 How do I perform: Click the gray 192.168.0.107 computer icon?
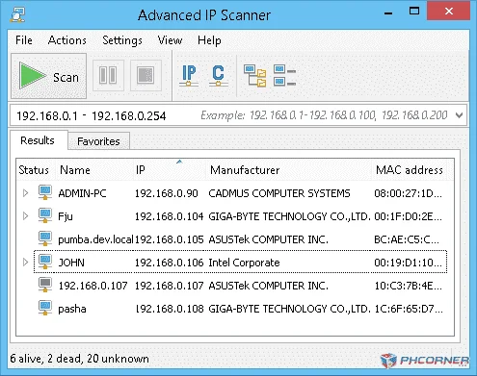point(45,285)
